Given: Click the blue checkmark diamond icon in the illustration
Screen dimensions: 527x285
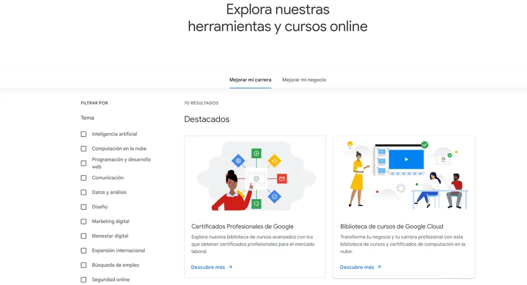Looking at the screenshot, I should (x=274, y=197).
